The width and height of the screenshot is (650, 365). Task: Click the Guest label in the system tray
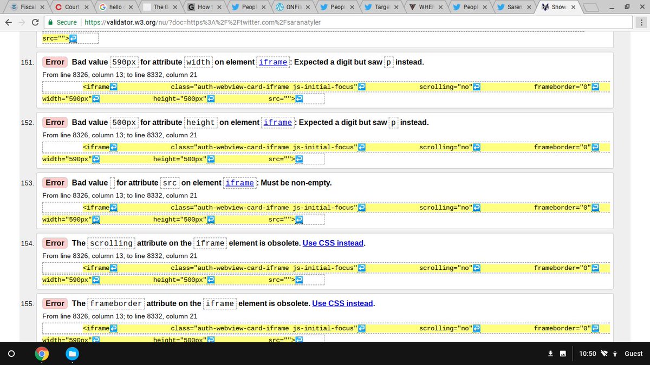(633, 354)
